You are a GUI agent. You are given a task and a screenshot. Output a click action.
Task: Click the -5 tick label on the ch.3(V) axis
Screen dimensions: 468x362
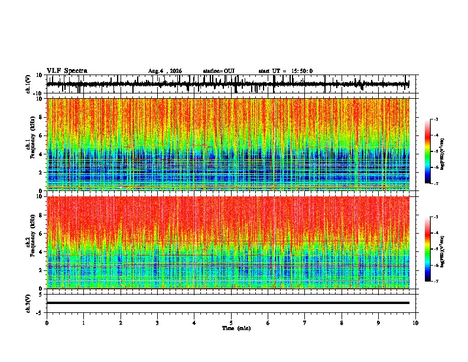pyautogui.click(x=40, y=313)
